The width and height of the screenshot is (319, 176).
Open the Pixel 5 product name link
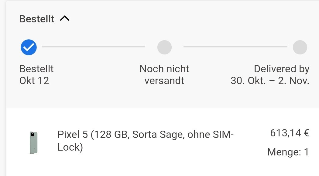[145, 140]
